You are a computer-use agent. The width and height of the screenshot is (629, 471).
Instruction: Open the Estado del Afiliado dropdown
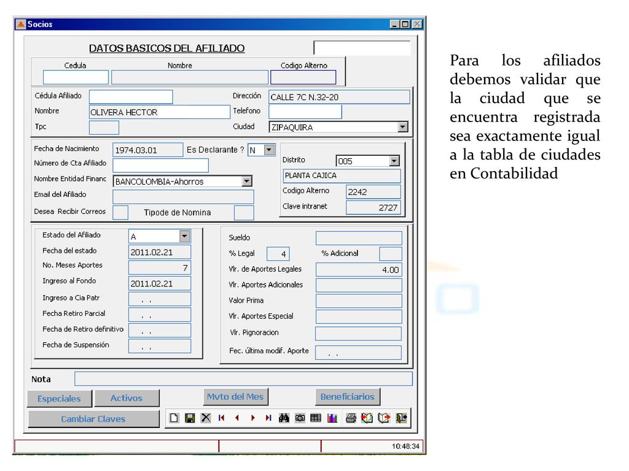click(184, 236)
